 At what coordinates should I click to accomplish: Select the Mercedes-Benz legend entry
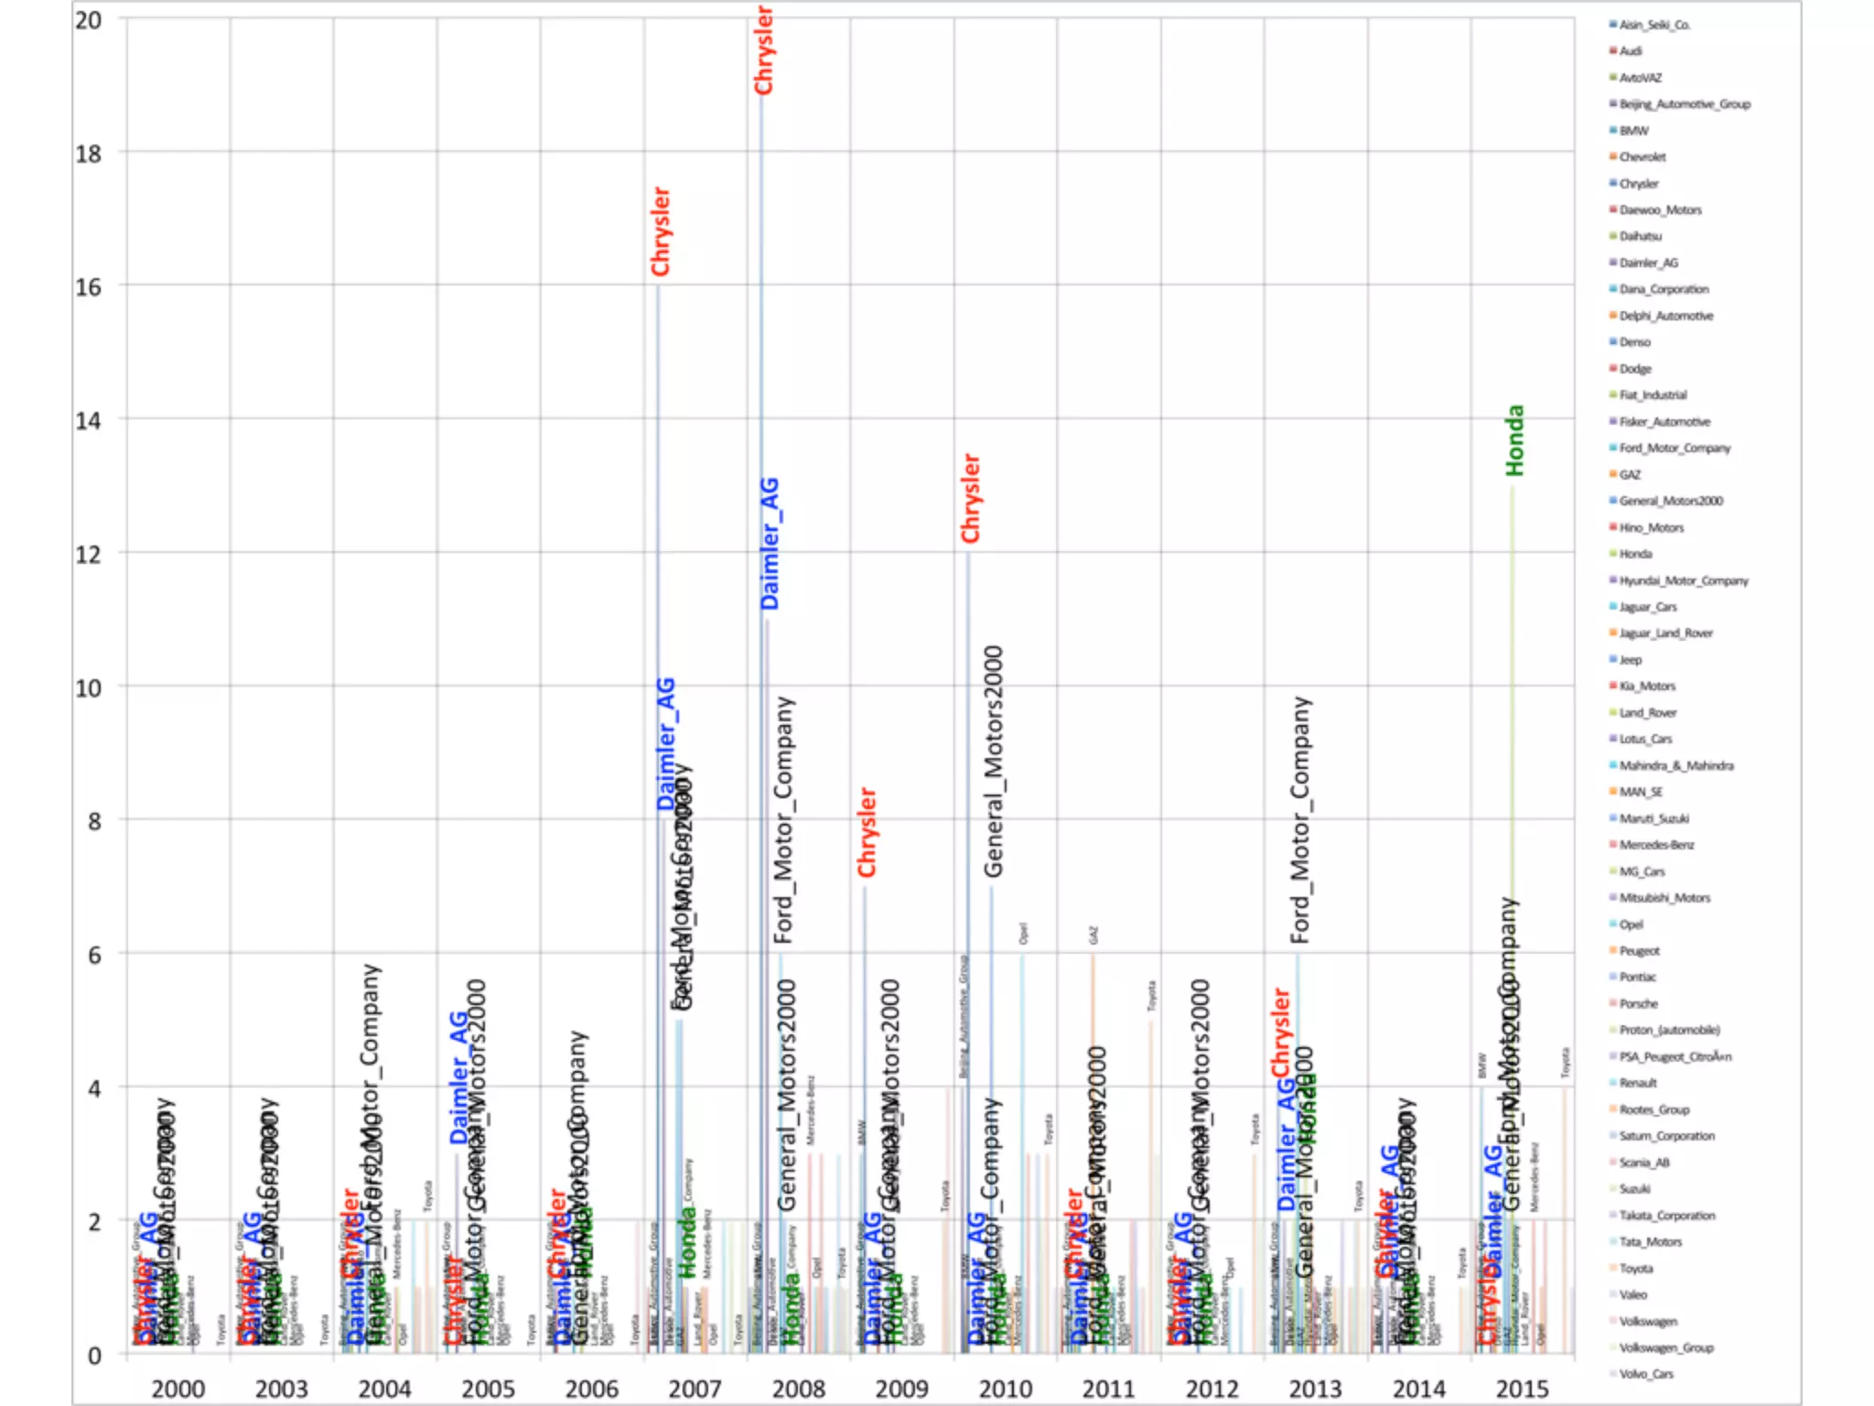click(1656, 845)
